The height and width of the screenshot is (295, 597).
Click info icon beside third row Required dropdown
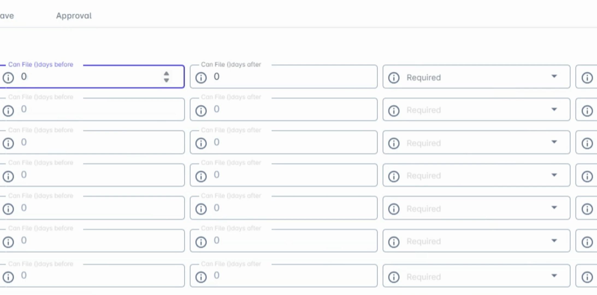394,143
